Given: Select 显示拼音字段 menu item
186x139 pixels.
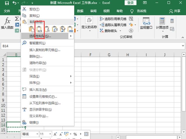Looking at the screenshot, I should (47, 109).
